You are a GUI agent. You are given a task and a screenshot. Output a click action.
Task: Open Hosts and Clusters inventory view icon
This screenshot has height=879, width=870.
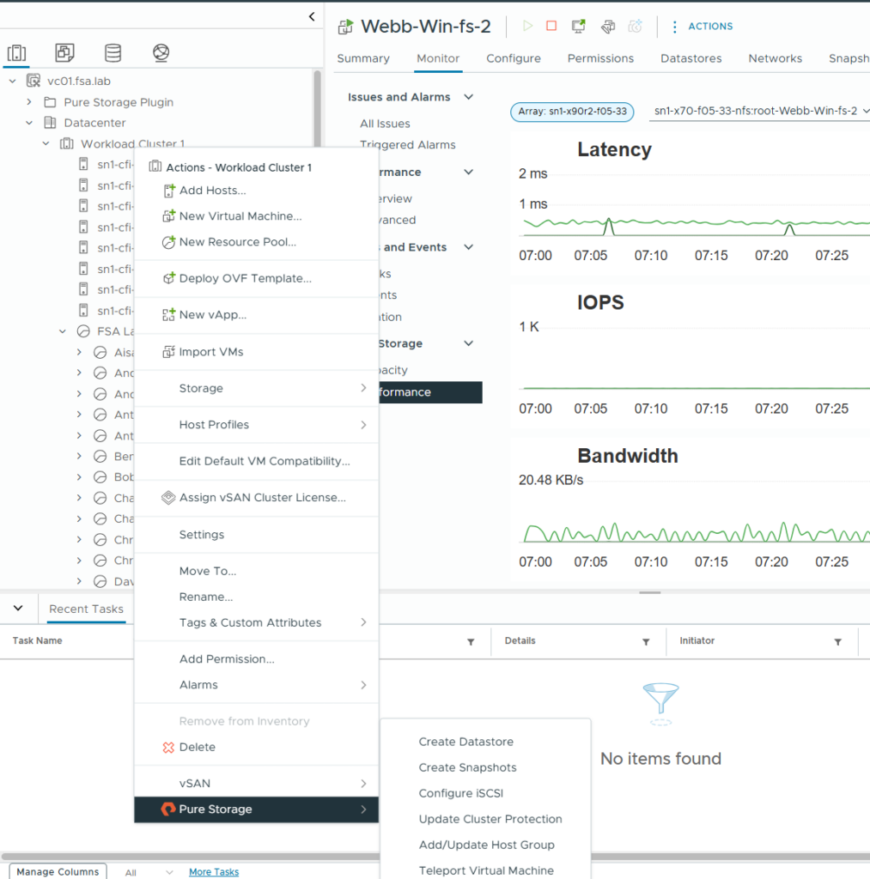[x=17, y=53]
